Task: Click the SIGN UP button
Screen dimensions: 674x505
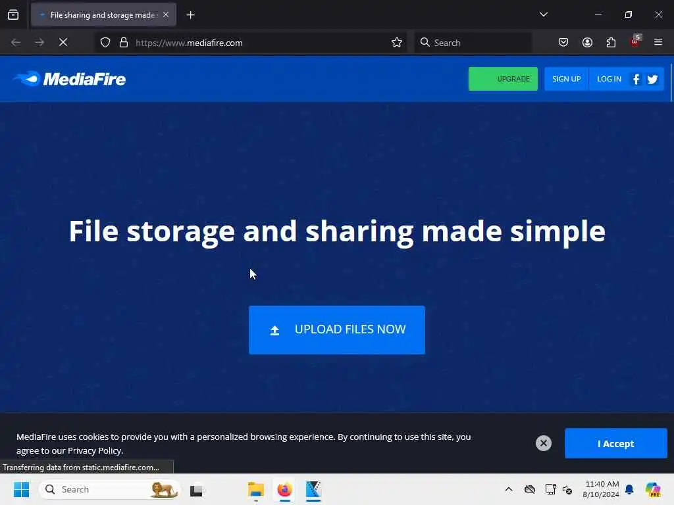Action: pos(567,79)
